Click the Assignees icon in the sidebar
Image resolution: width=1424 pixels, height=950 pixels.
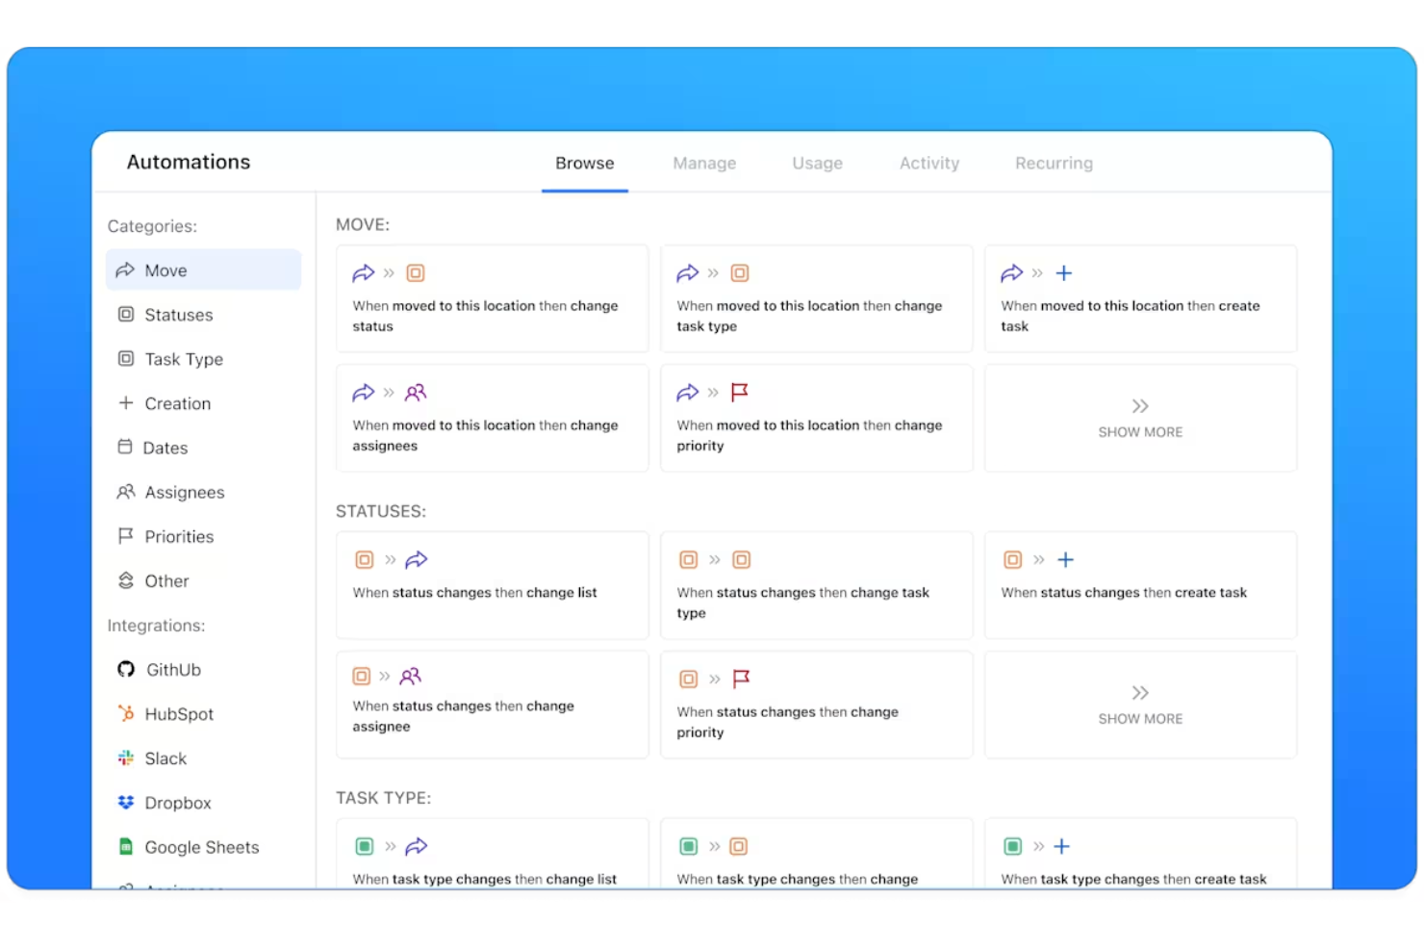[126, 492]
